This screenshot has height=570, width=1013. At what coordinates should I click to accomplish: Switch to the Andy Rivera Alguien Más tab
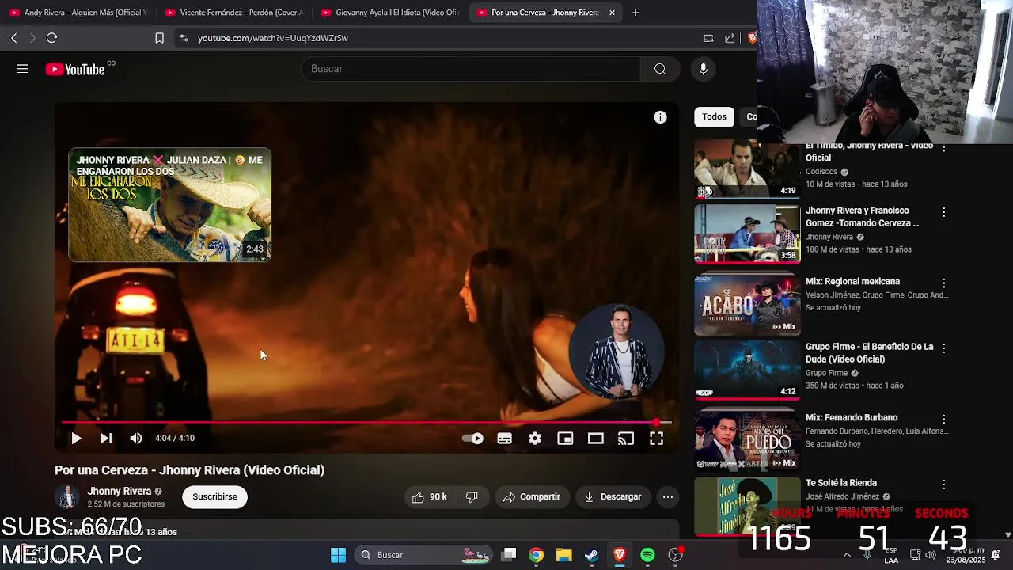pyautogui.click(x=78, y=13)
